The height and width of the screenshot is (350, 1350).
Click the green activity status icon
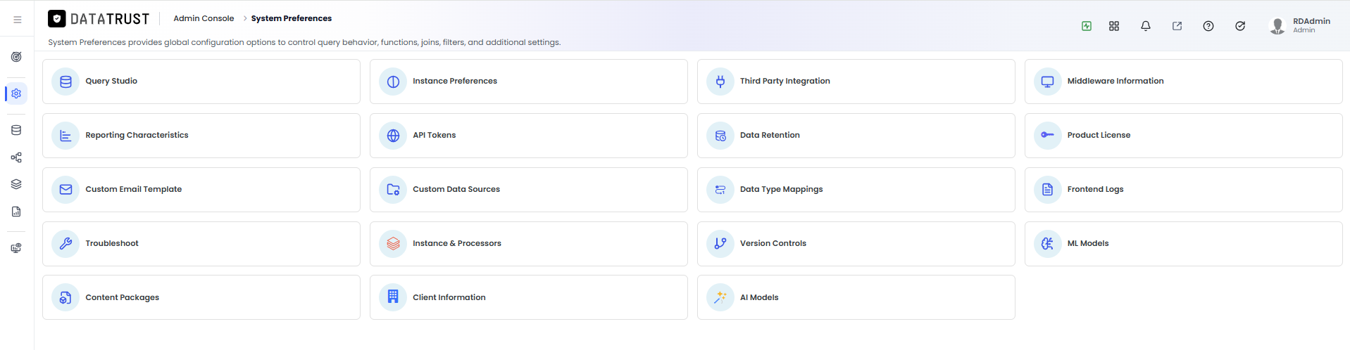point(1087,26)
